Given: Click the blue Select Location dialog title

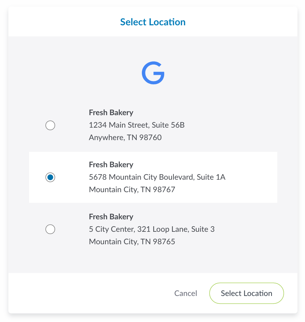Looking at the screenshot, I should click(x=153, y=22).
